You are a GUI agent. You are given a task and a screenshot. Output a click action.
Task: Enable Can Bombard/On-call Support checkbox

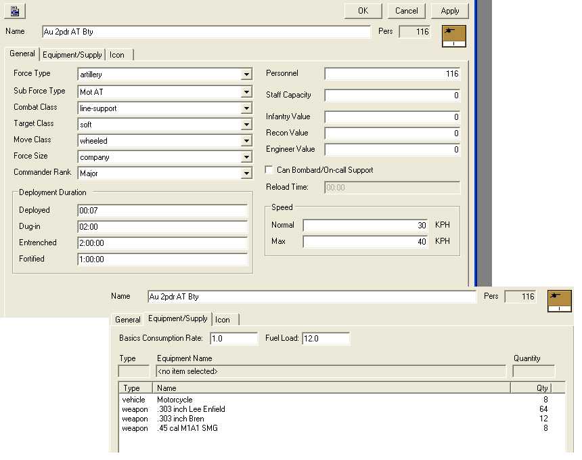[x=269, y=170]
